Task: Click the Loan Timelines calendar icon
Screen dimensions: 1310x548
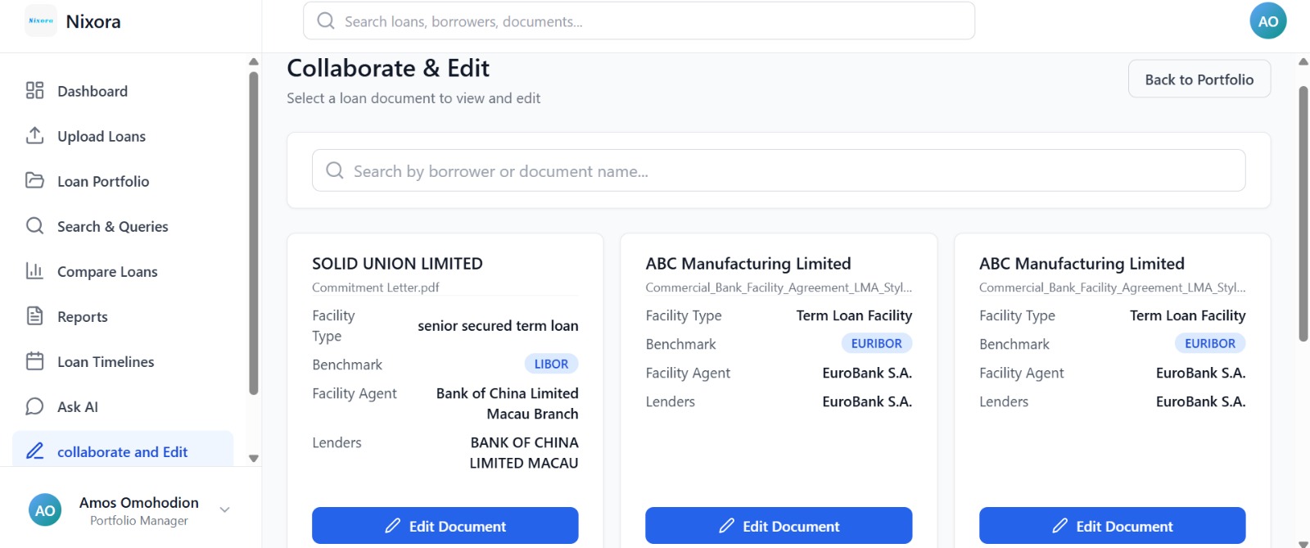Action: click(x=34, y=360)
